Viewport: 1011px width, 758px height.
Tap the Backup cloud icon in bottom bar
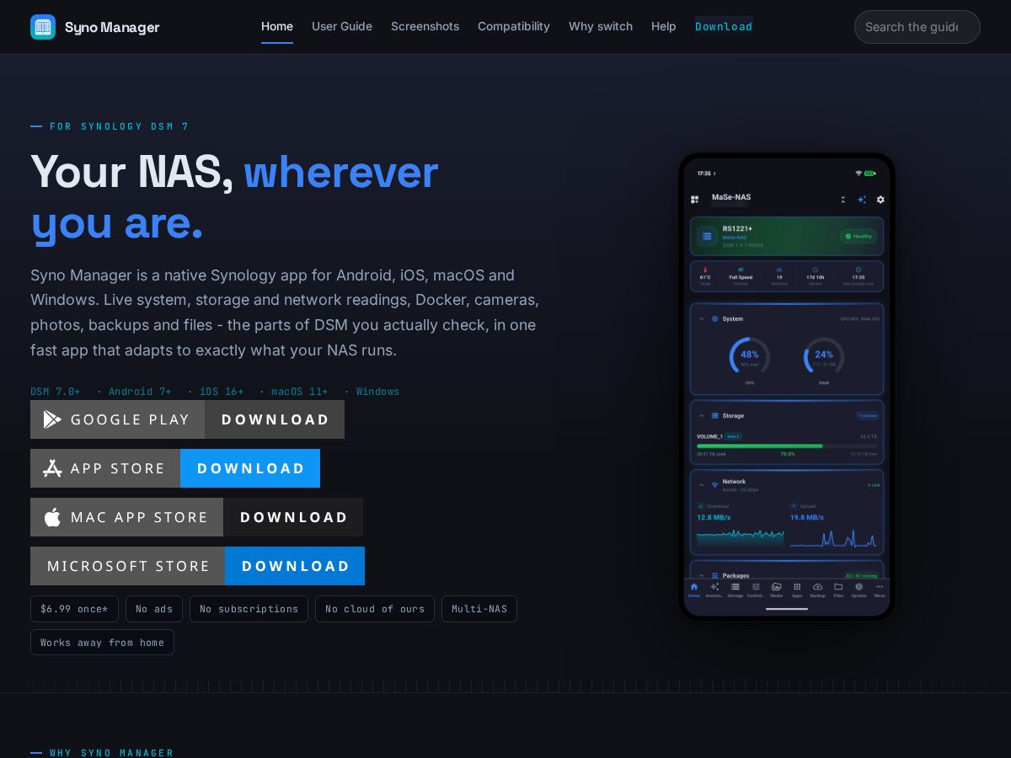tap(817, 586)
